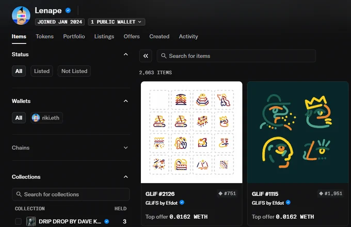Click the verified badge next to Lenape

pyautogui.click(x=68, y=10)
